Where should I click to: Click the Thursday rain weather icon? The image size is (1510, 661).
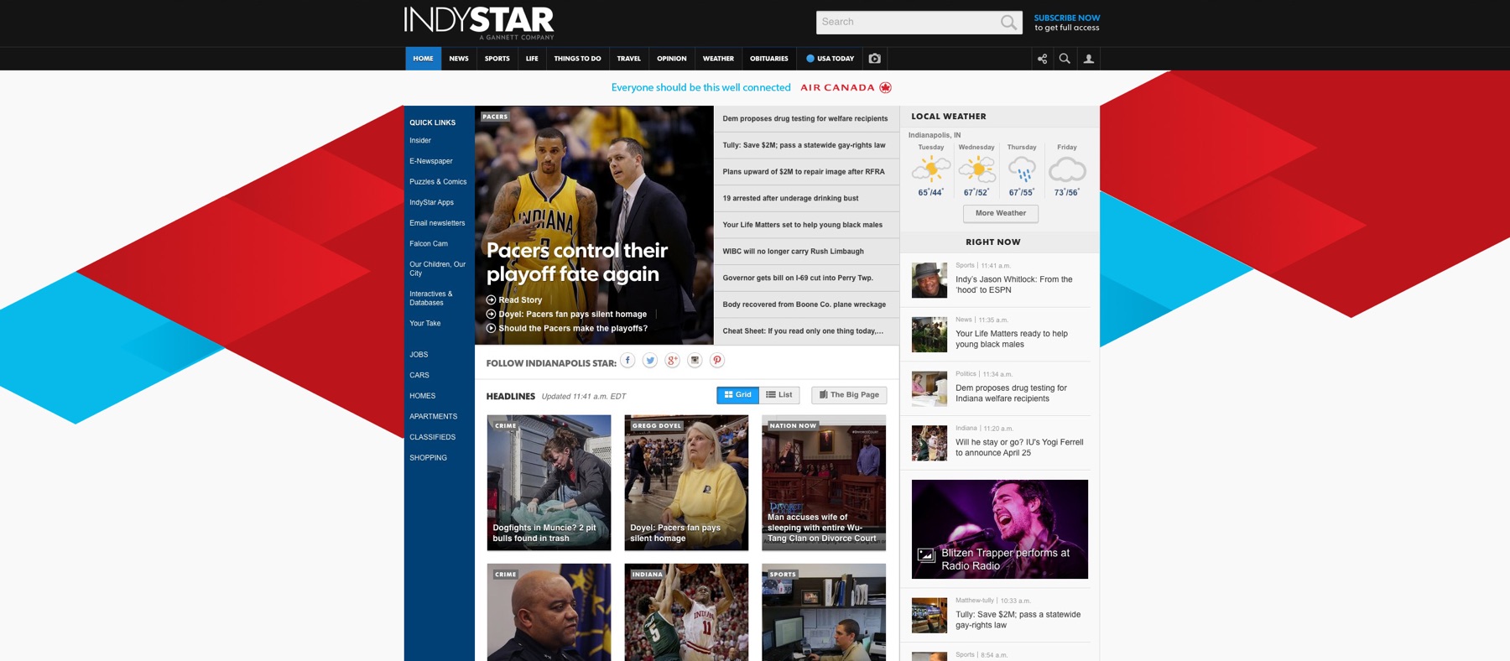point(1022,169)
